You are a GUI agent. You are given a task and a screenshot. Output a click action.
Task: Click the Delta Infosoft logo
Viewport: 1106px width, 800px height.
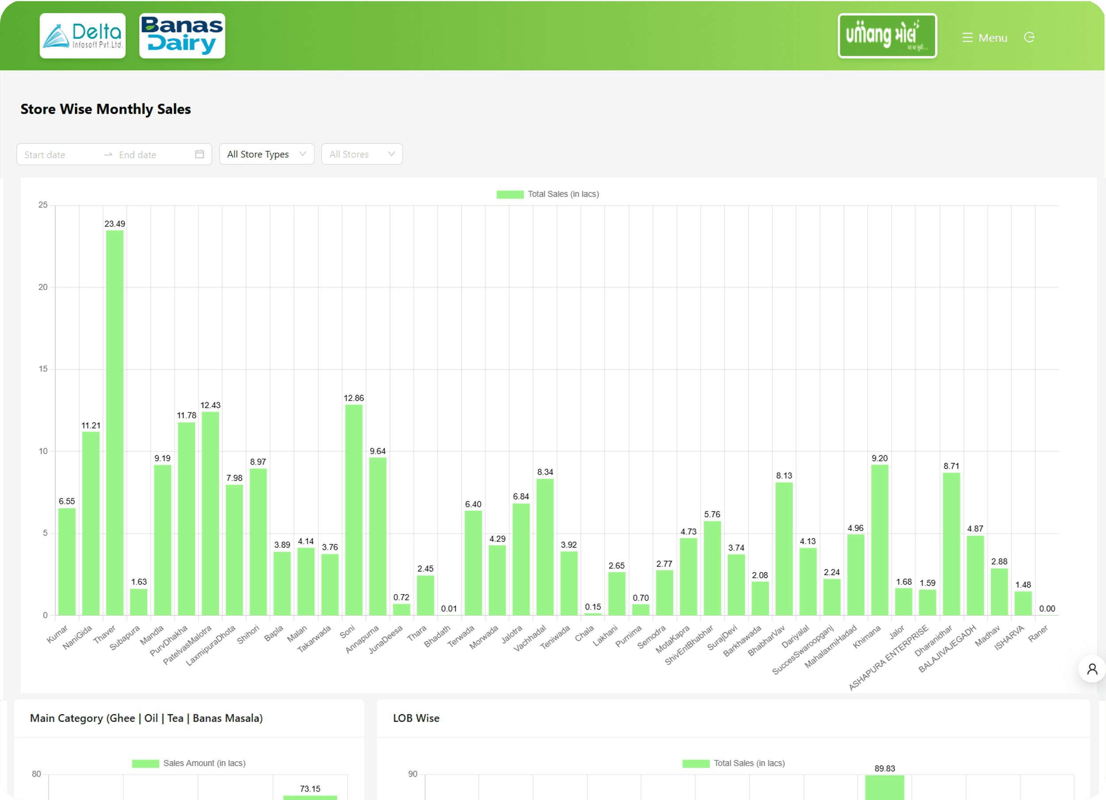coord(82,35)
